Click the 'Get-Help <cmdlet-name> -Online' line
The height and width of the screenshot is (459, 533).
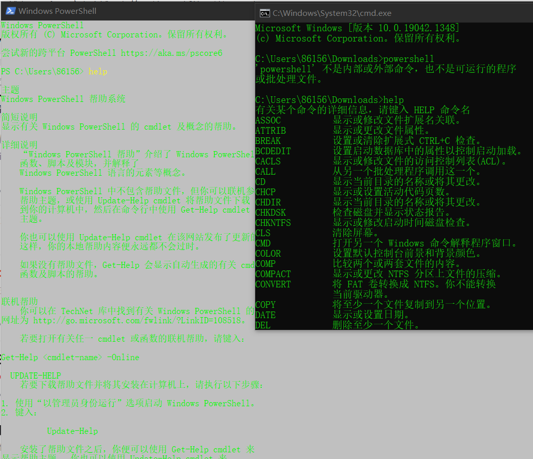[70, 358]
